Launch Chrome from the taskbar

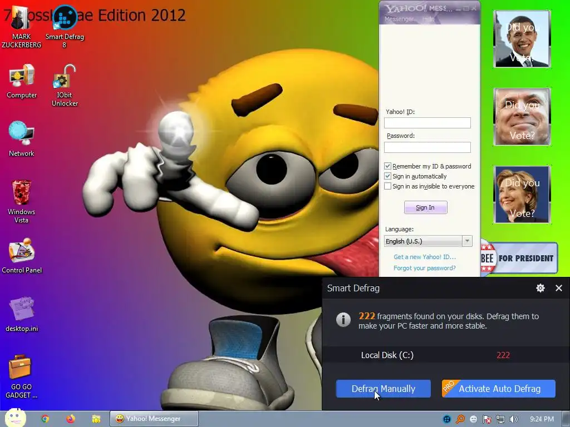click(45, 419)
